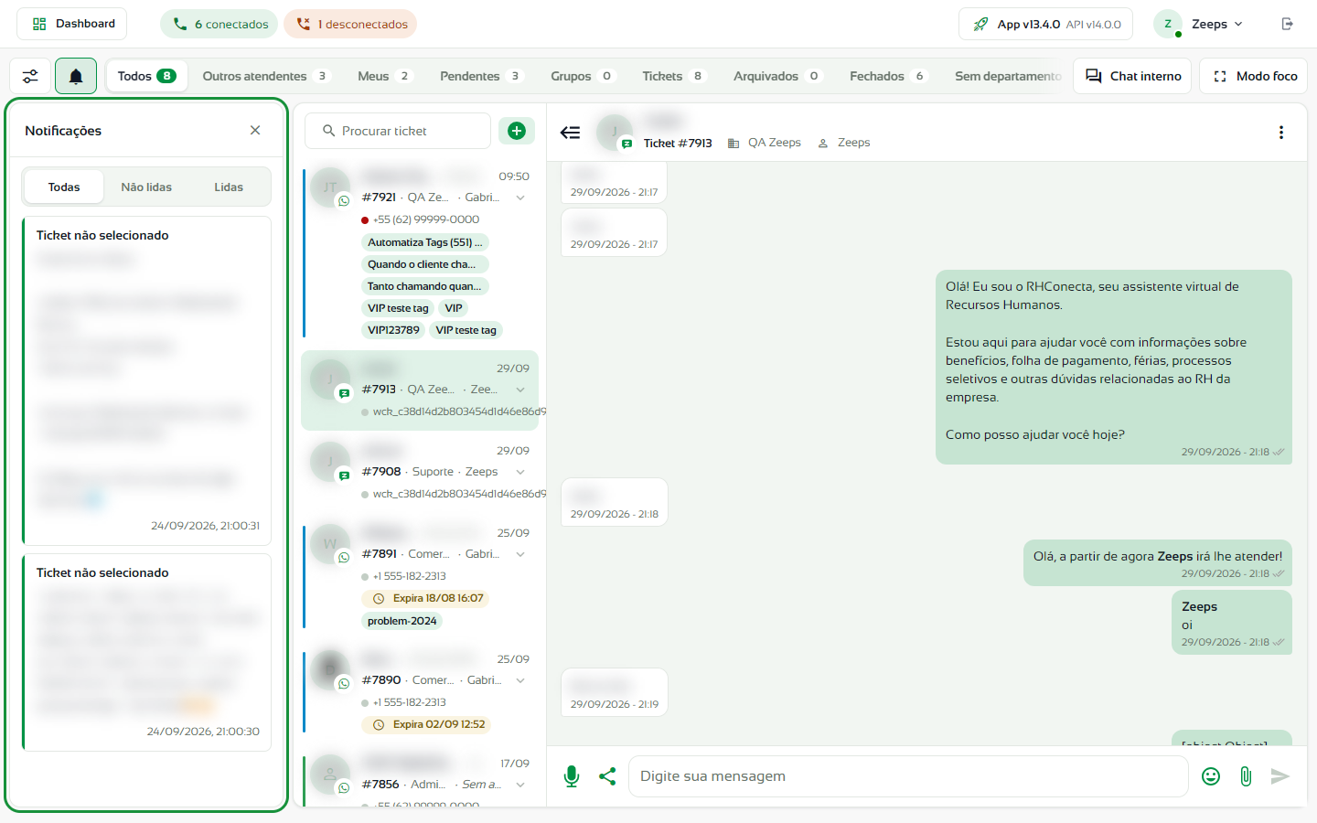Screen dimensions: 1317x823
Task: Open the Dashboard button
Action: click(72, 24)
